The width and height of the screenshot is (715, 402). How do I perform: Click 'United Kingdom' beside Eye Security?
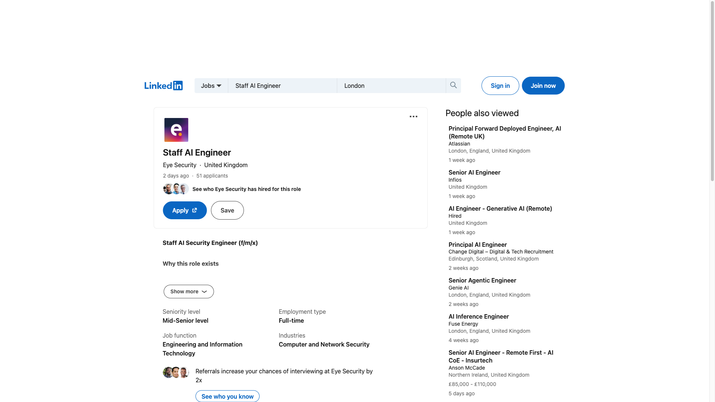226,165
